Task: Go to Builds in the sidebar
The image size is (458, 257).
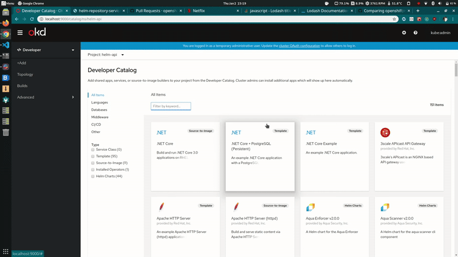Action: 22,86
